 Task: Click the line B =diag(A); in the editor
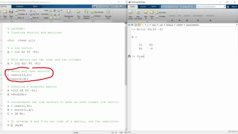tap(17, 94)
